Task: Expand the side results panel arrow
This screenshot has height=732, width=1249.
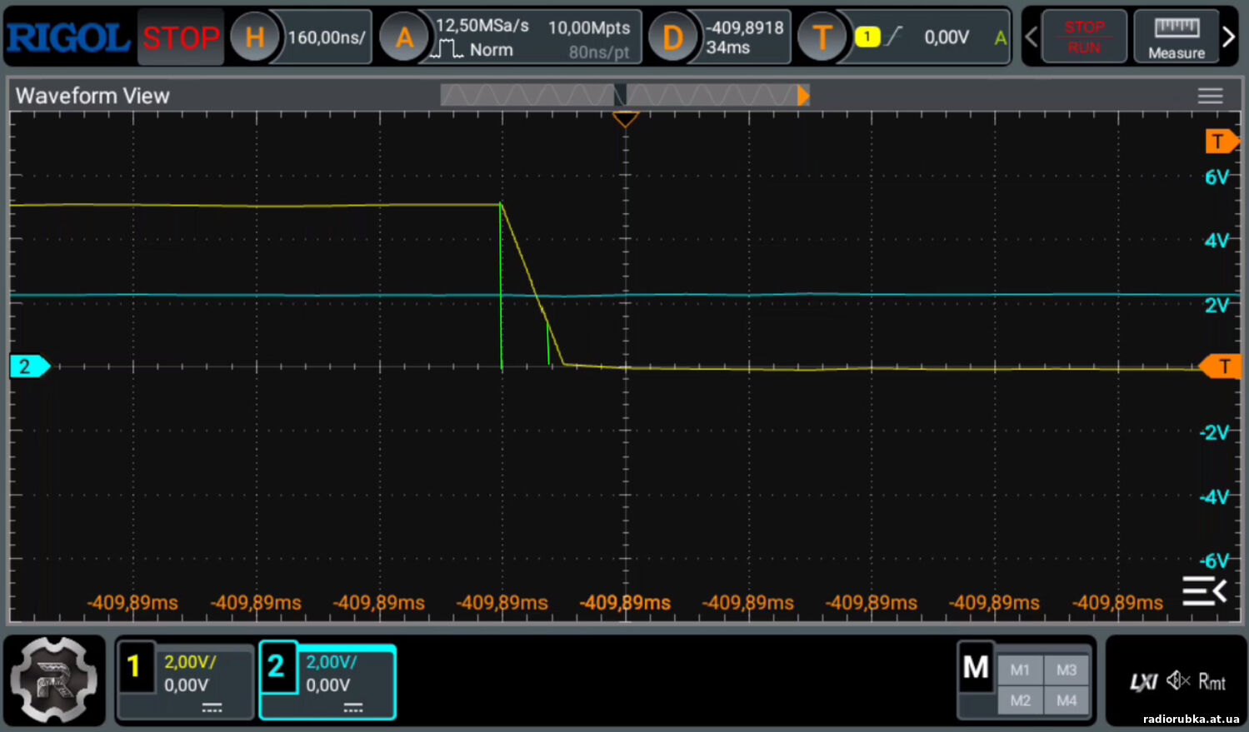Action: tap(1204, 591)
